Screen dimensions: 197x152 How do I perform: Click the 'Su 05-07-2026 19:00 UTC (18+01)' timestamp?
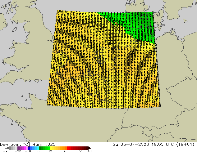pyautogui.click(x=153, y=144)
